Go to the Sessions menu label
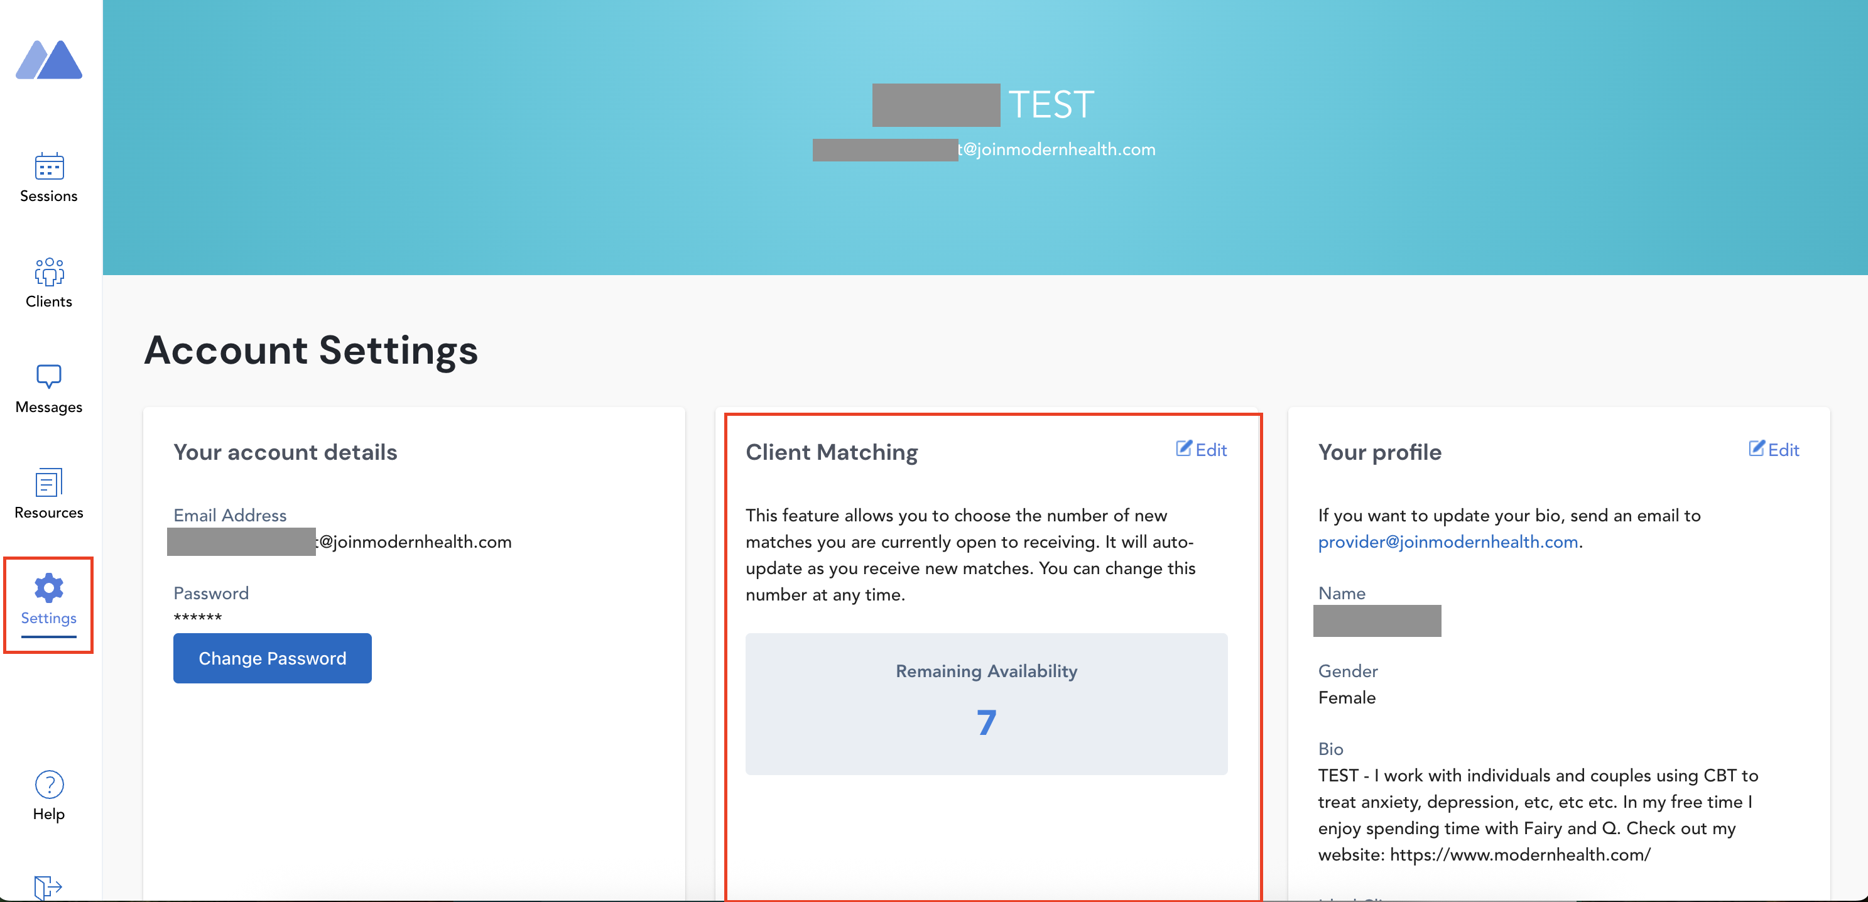 48,196
